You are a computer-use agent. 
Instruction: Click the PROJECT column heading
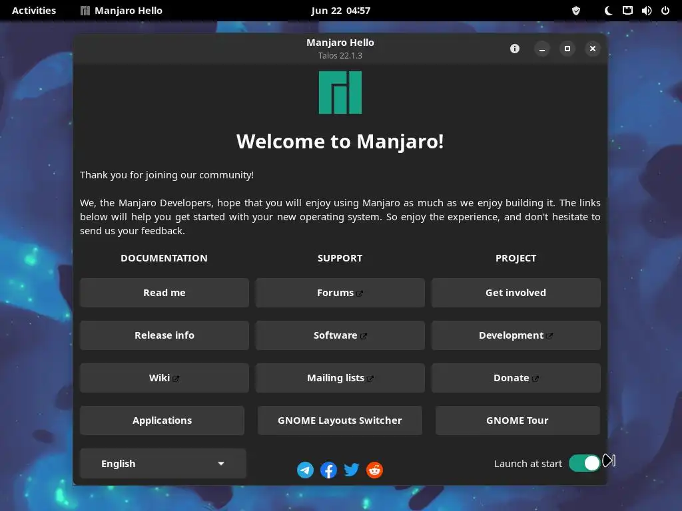516,258
